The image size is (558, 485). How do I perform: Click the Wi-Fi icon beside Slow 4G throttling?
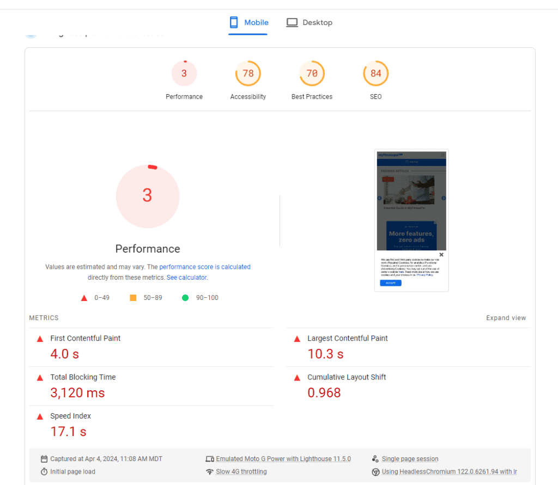(x=210, y=471)
